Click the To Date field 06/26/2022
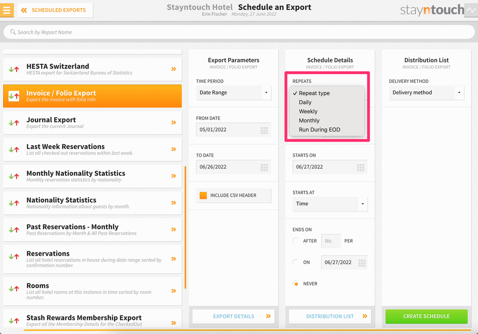This screenshot has width=478, height=334. tap(233, 166)
